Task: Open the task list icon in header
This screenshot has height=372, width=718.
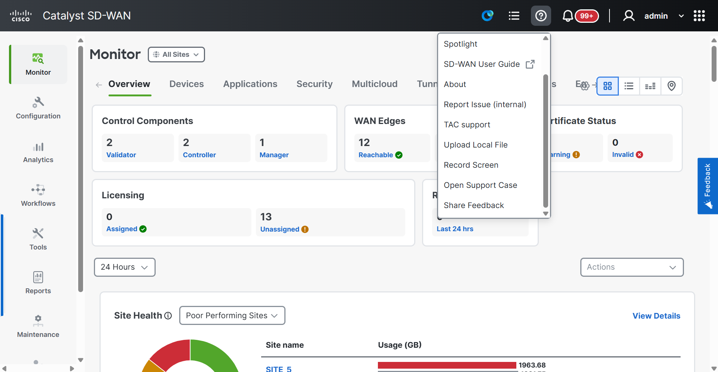Action: pyautogui.click(x=514, y=16)
